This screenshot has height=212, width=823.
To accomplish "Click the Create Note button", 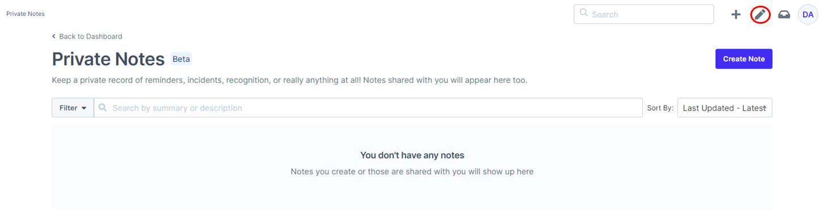I will (743, 59).
